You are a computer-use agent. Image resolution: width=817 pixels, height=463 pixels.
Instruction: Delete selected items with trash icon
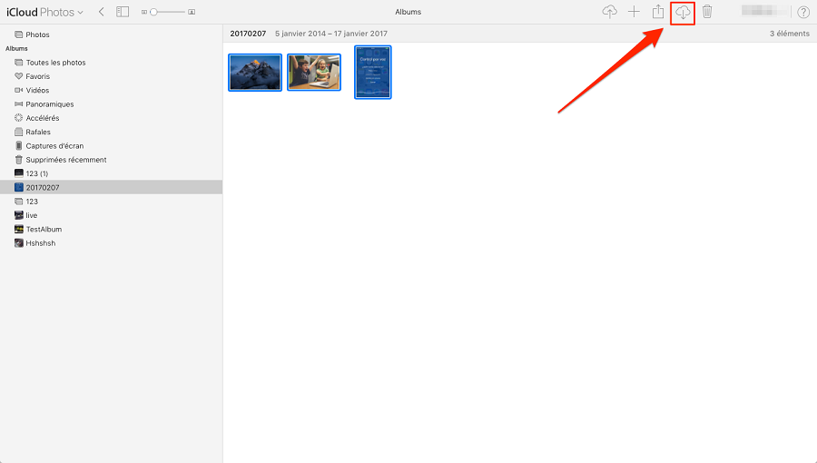click(707, 12)
